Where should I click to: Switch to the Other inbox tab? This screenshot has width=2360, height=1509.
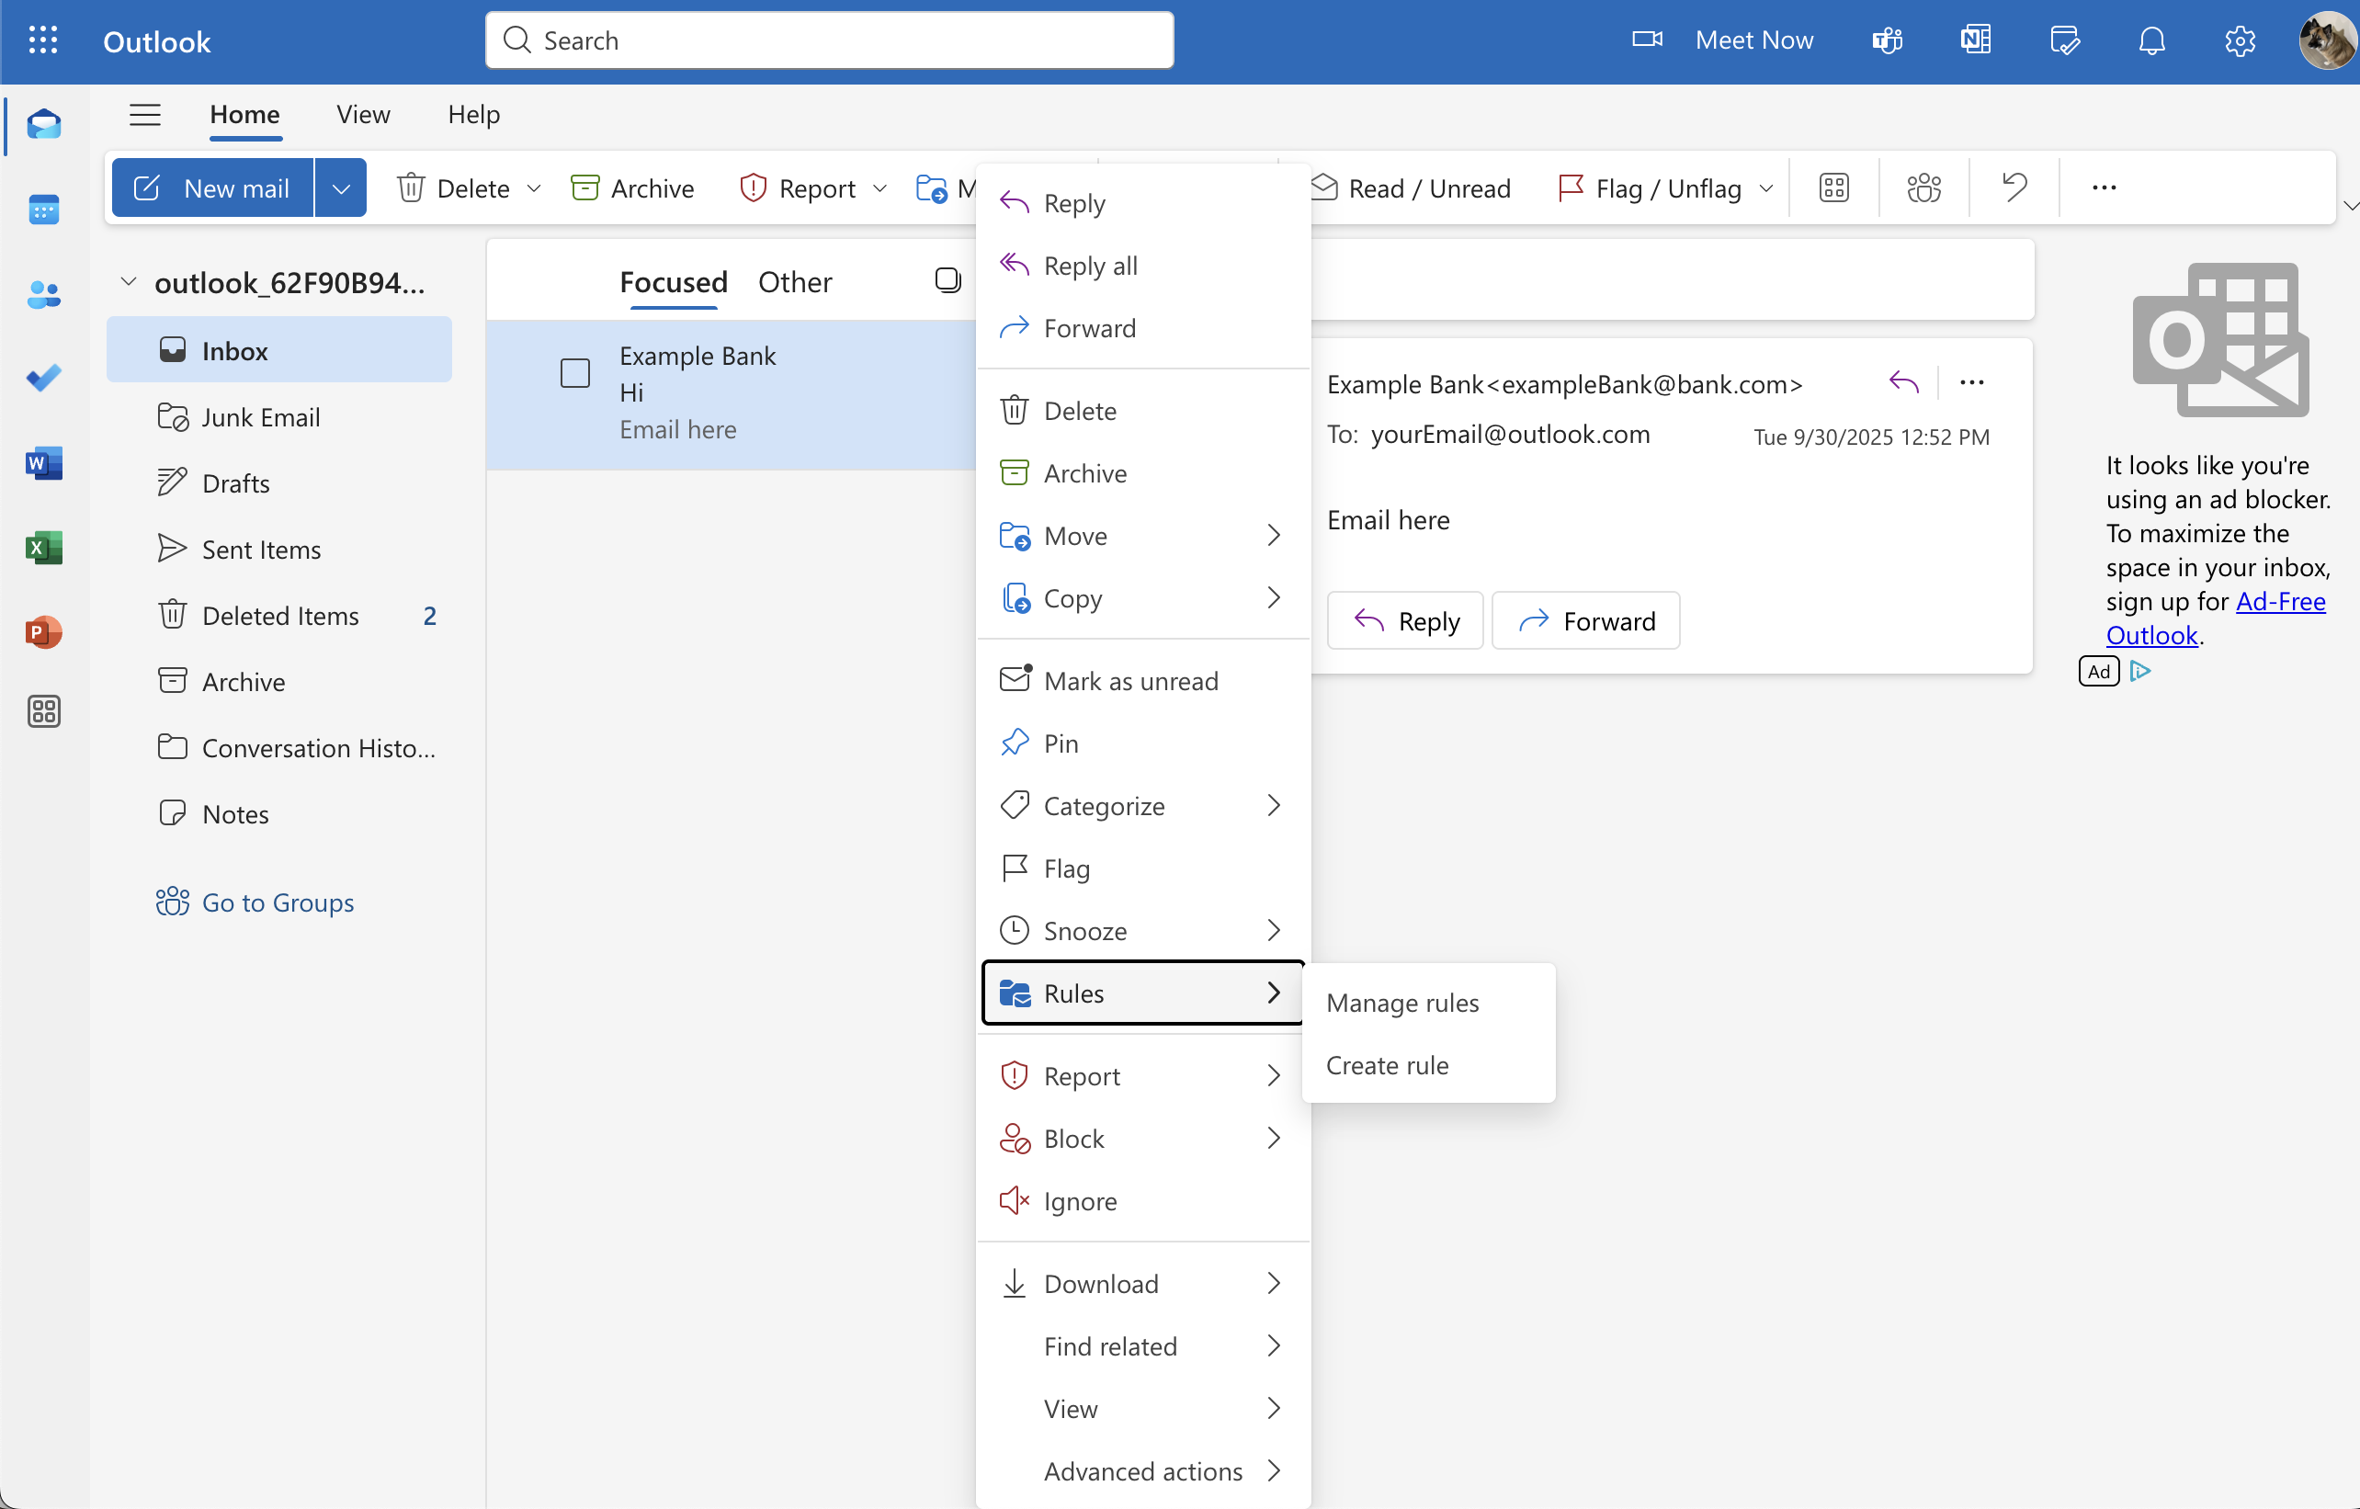pyautogui.click(x=794, y=282)
